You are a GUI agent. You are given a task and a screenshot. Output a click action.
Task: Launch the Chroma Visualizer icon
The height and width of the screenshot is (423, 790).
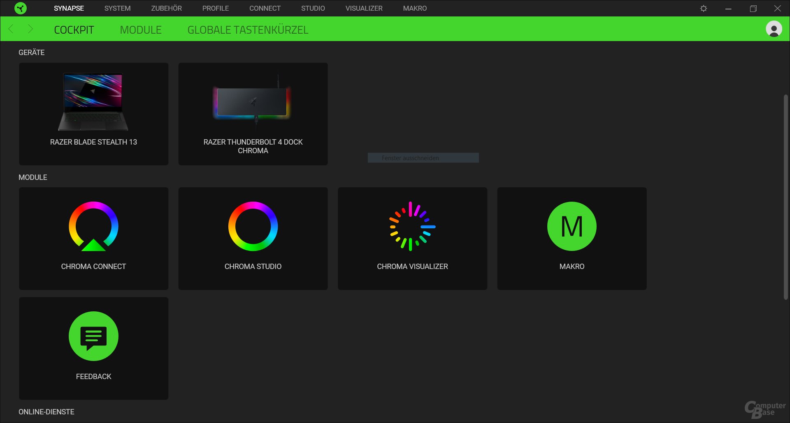coord(412,226)
